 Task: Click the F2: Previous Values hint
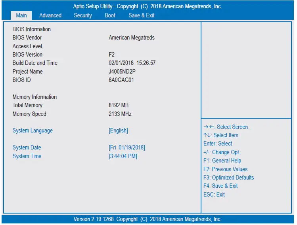point(225,169)
